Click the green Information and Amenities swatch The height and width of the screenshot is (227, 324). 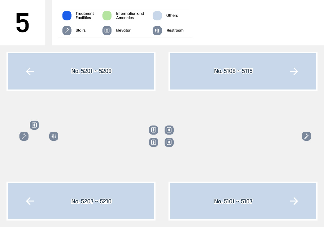pos(107,16)
